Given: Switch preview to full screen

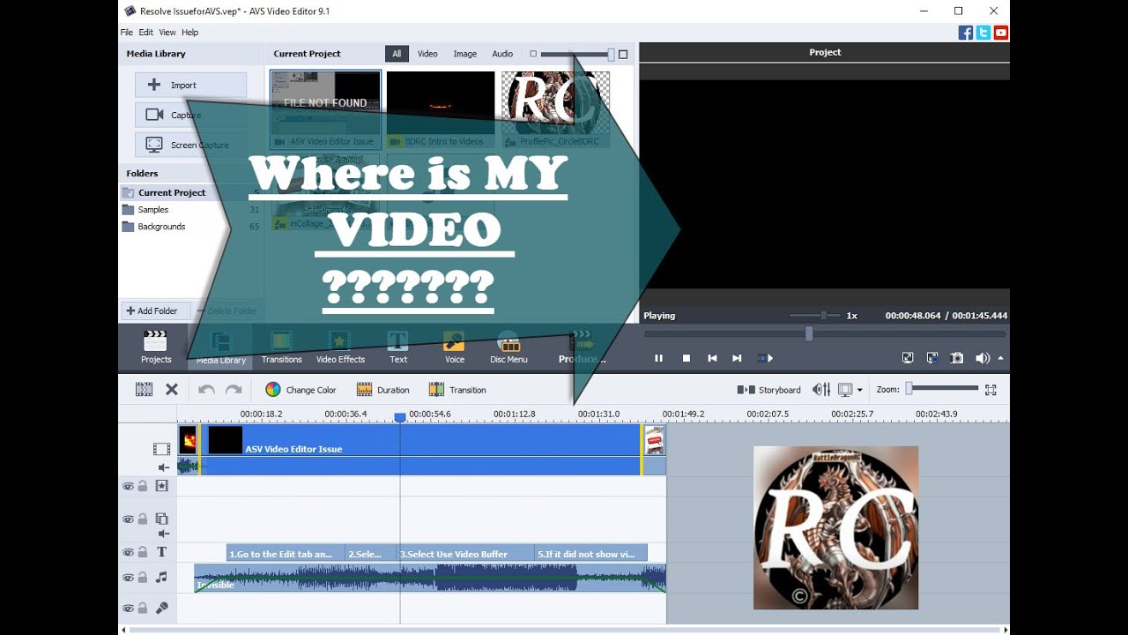Looking at the screenshot, I should coord(908,358).
